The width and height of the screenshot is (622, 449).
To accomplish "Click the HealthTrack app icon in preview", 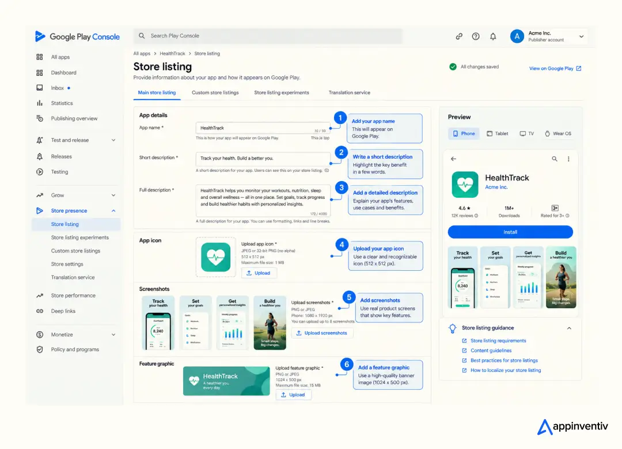I will point(465,185).
